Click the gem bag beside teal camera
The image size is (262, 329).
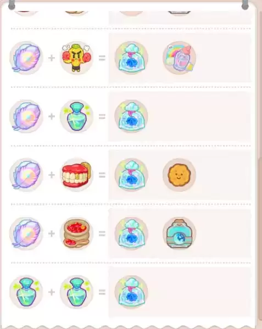point(131,233)
